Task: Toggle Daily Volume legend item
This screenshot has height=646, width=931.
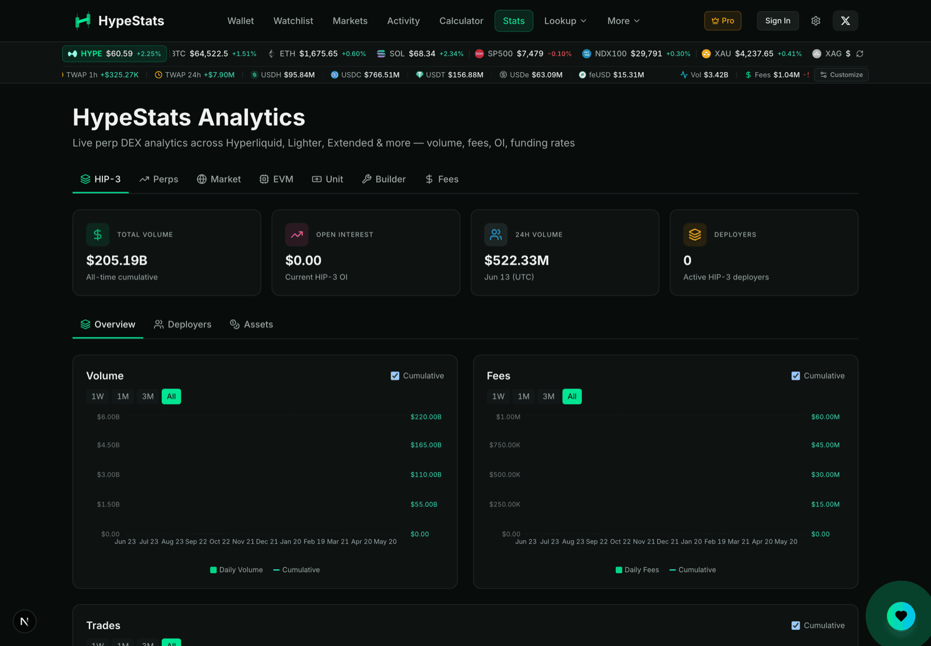Action: pyautogui.click(x=236, y=570)
